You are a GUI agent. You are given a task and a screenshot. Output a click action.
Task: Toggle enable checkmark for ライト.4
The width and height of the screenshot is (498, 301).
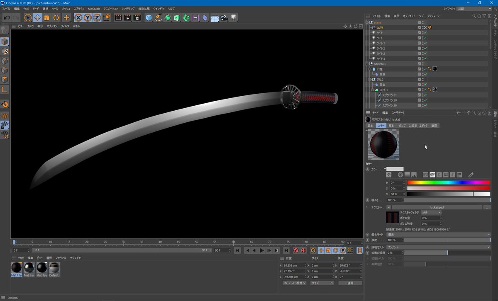425,59
